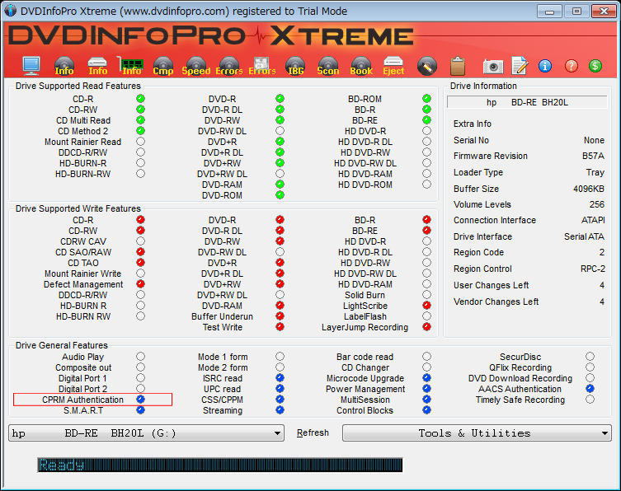Click the 'Solid Burn' label
The height and width of the screenshot is (491, 621).
coord(365,295)
